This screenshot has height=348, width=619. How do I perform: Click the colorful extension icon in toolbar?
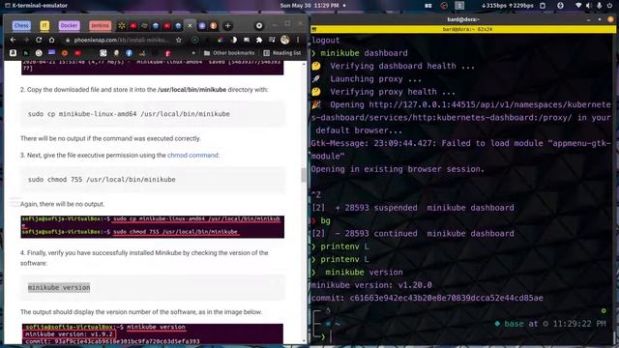(221, 40)
